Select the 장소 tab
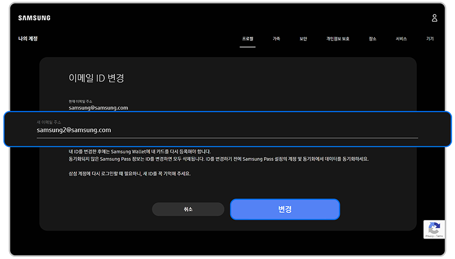The height and width of the screenshot is (259, 455). (373, 39)
